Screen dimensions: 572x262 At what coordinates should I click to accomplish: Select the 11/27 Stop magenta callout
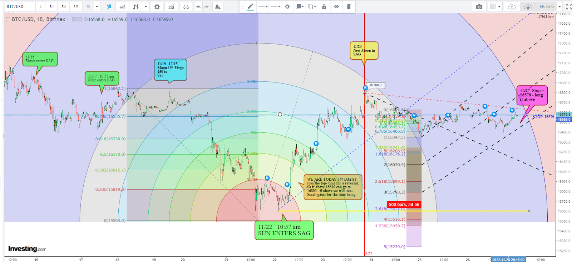(x=532, y=95)
